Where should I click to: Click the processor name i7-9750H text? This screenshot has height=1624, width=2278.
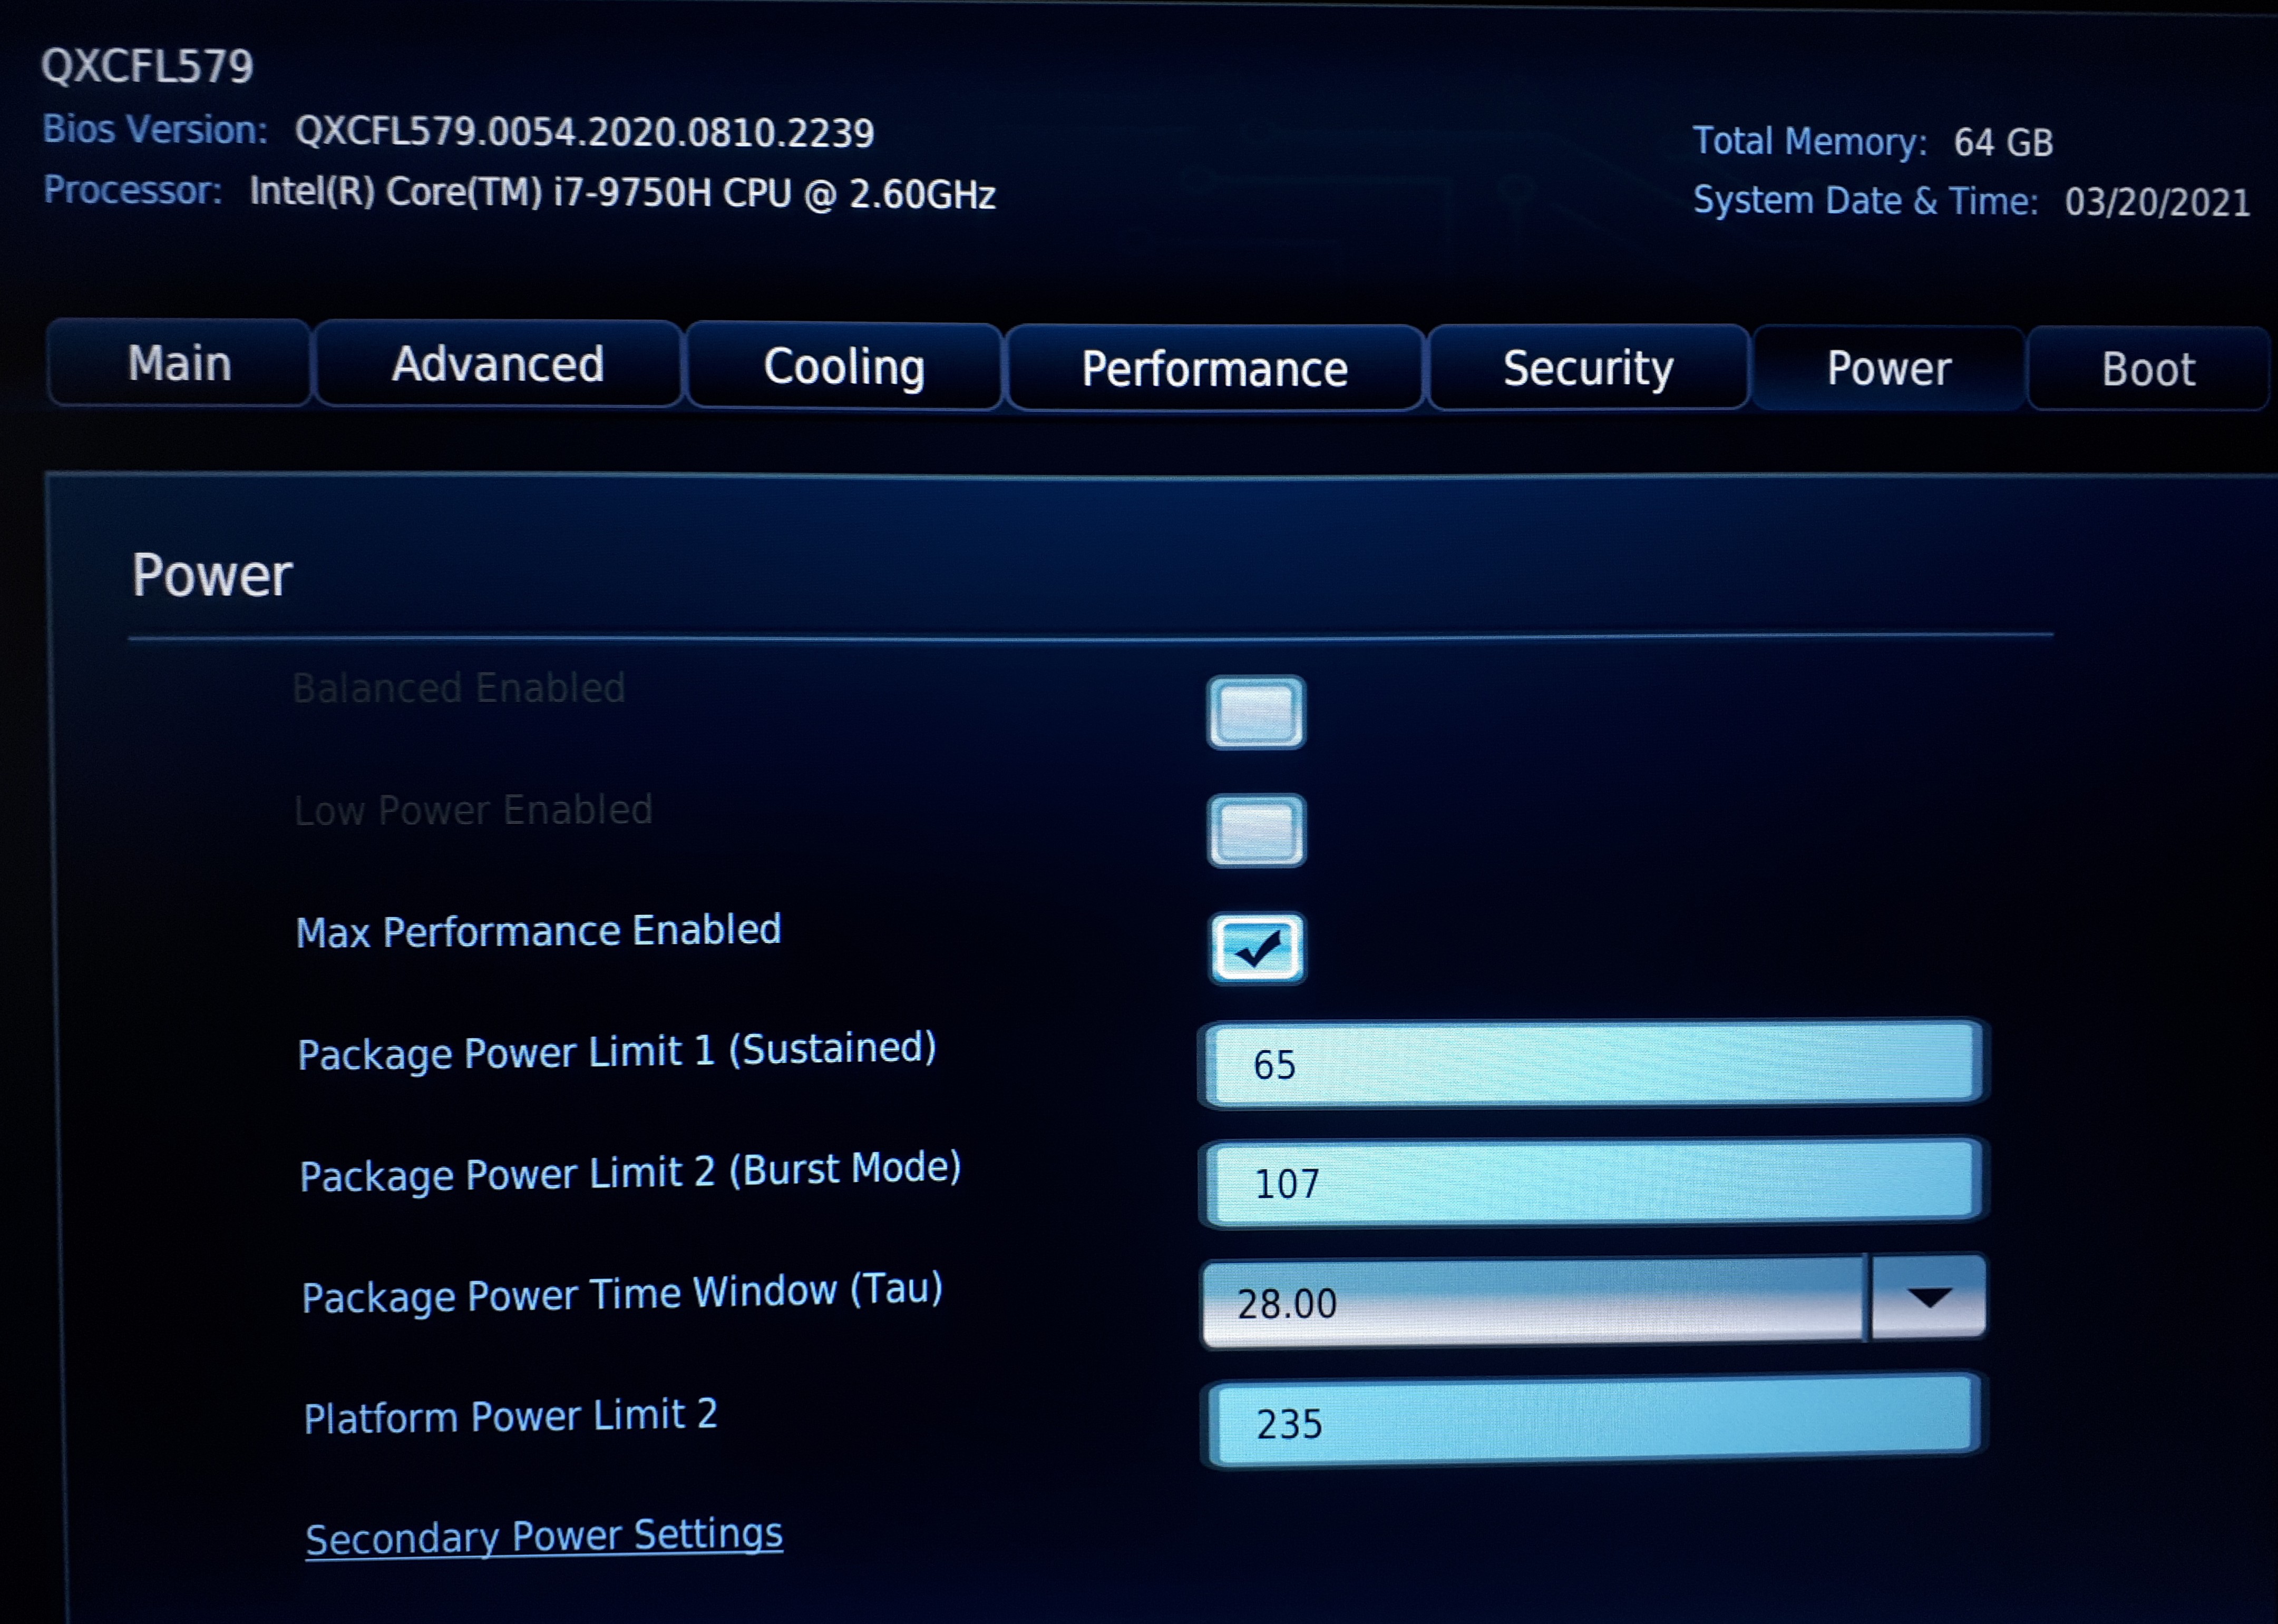622,193
